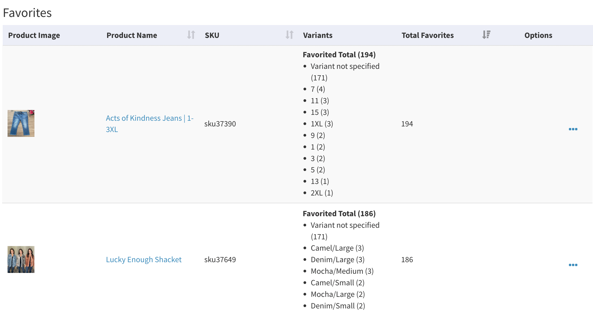Click Favorited Total (194) heading
This screenshot has height=313, width=593.
pos(339,55)
